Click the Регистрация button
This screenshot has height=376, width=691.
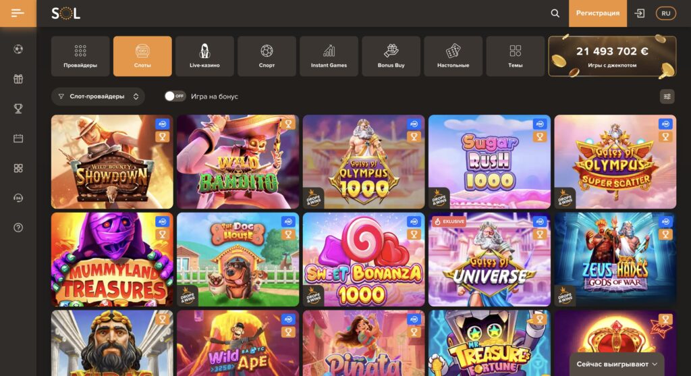coord(598,14)
